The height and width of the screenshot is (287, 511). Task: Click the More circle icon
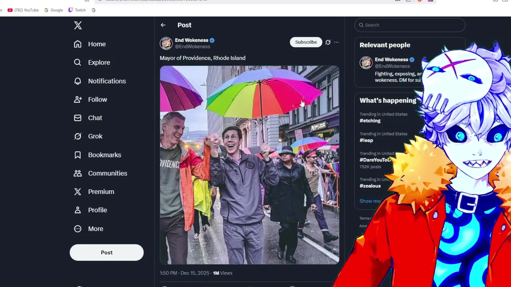pos(77,228)
